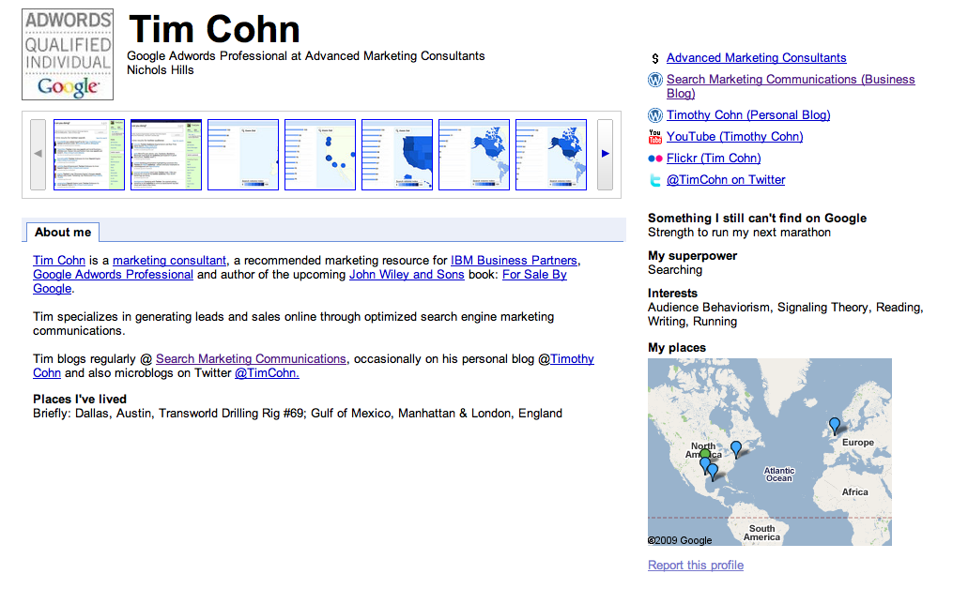The image size is (953, 589).
Task: Click the dollar sign icon beside Advanced Marketing Consultants
Action: [655, 58]
